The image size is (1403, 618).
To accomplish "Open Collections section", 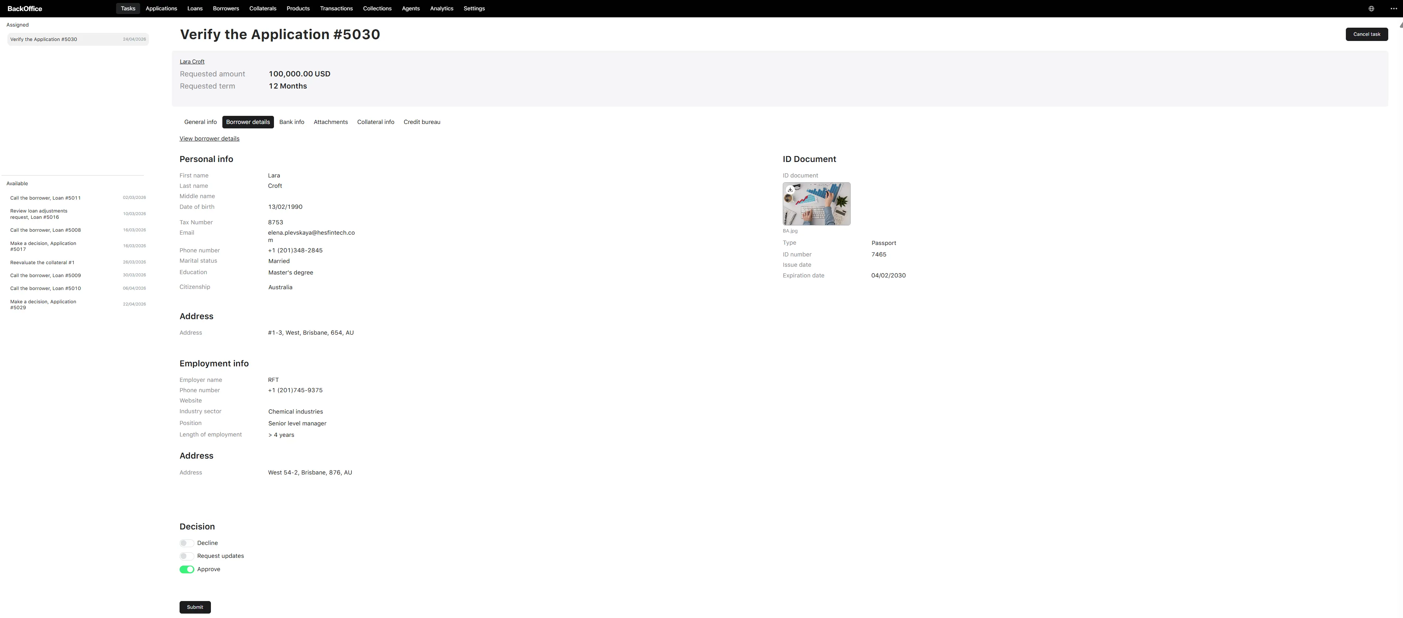I will pos(377,9).
